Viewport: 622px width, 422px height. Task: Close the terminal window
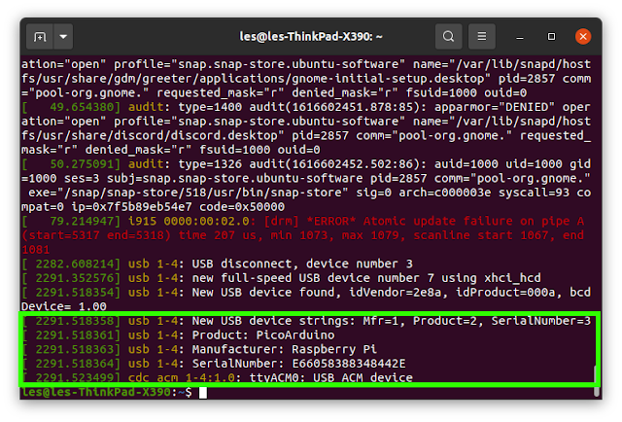[583, 37]
